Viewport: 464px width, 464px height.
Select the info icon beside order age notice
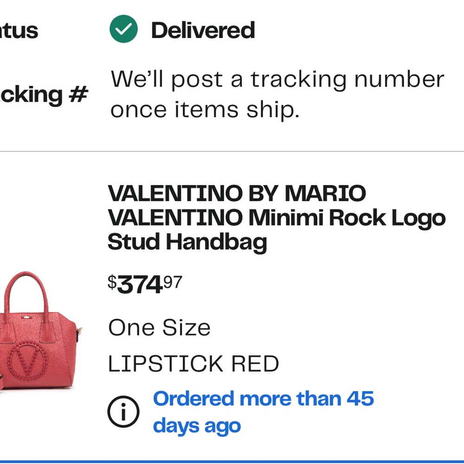coord(123,411)
